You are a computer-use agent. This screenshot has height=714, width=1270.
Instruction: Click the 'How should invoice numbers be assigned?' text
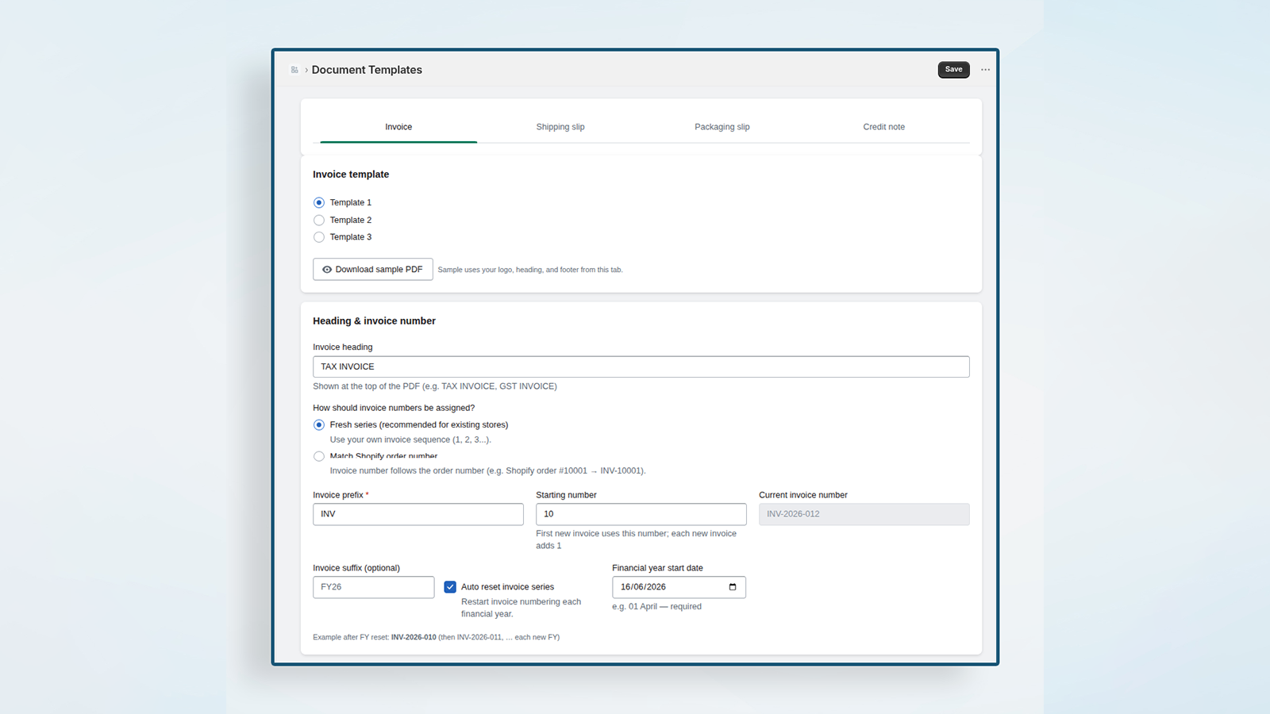click(394, 408)
